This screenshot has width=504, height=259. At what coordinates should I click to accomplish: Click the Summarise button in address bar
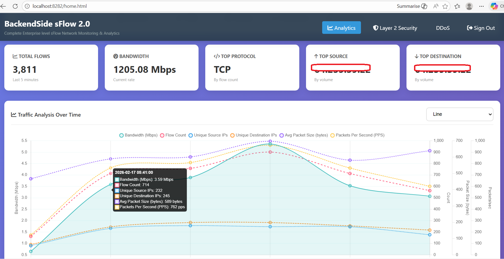[x=412, y=6]
